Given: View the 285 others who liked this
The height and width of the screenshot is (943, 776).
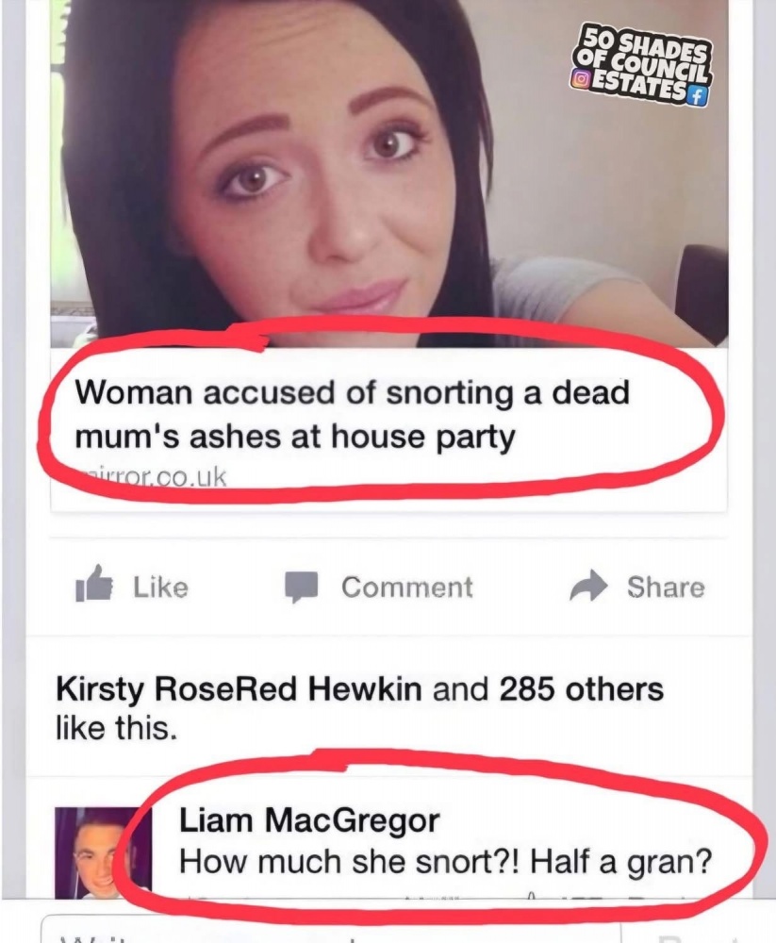Looking at the screenshot, I should click(x=581, y=689).
